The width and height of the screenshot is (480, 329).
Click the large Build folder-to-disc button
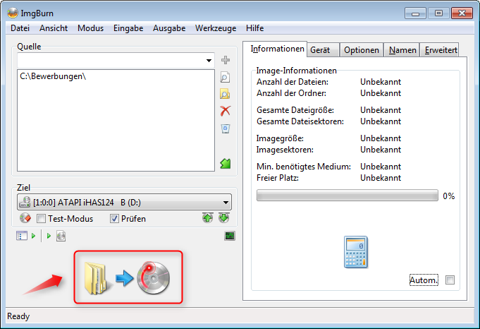pyautogui.click(x=128, y=277)
